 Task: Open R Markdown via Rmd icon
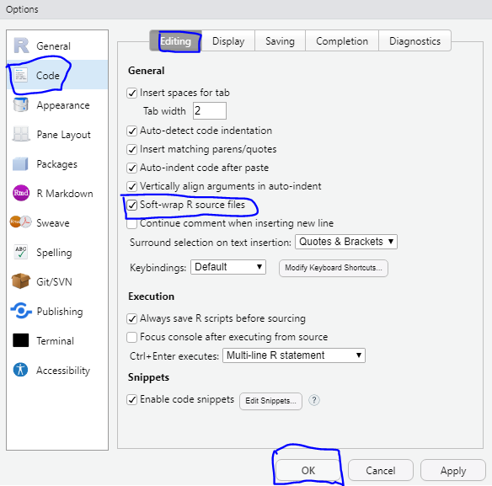tap(21, 193)
